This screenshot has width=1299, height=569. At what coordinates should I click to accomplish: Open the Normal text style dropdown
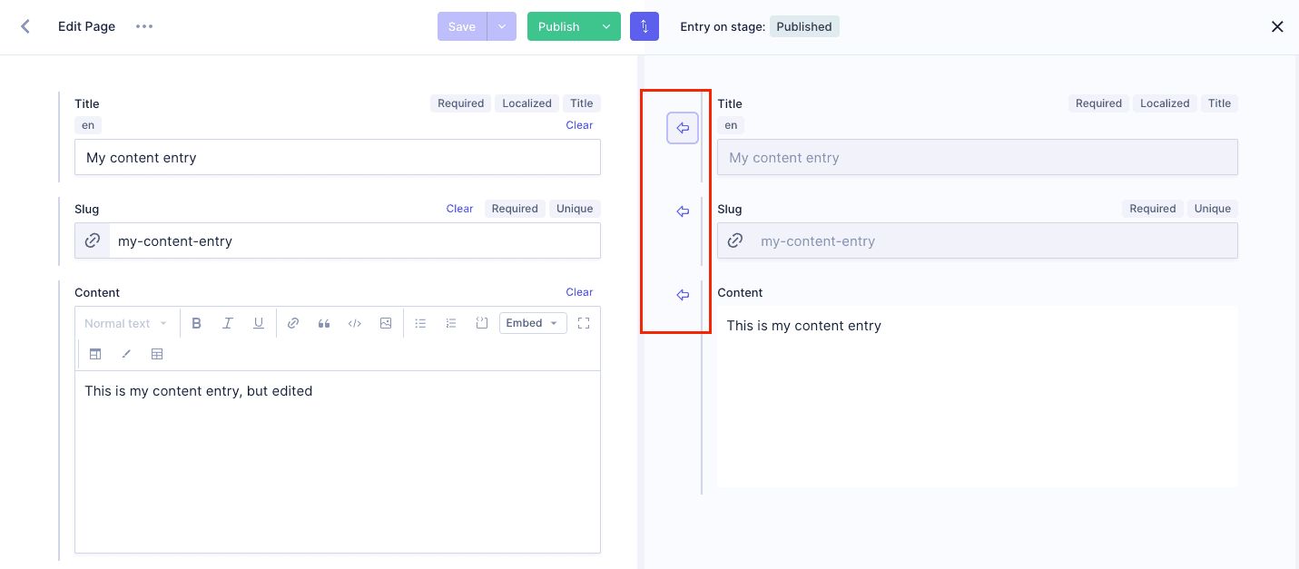(125, 323)
